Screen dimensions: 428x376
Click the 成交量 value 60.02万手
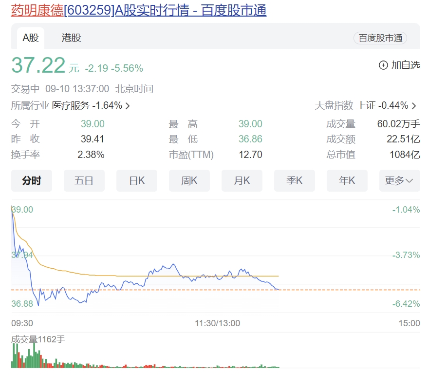click(398, 124)
